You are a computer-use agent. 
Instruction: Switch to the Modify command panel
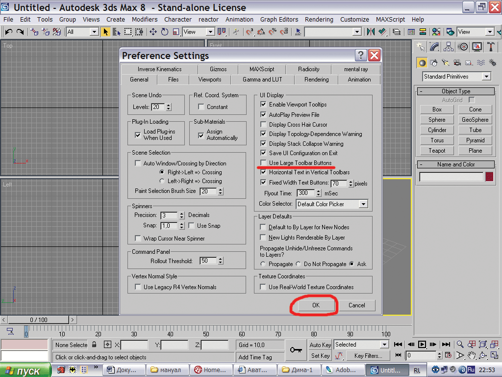point(434,47)
